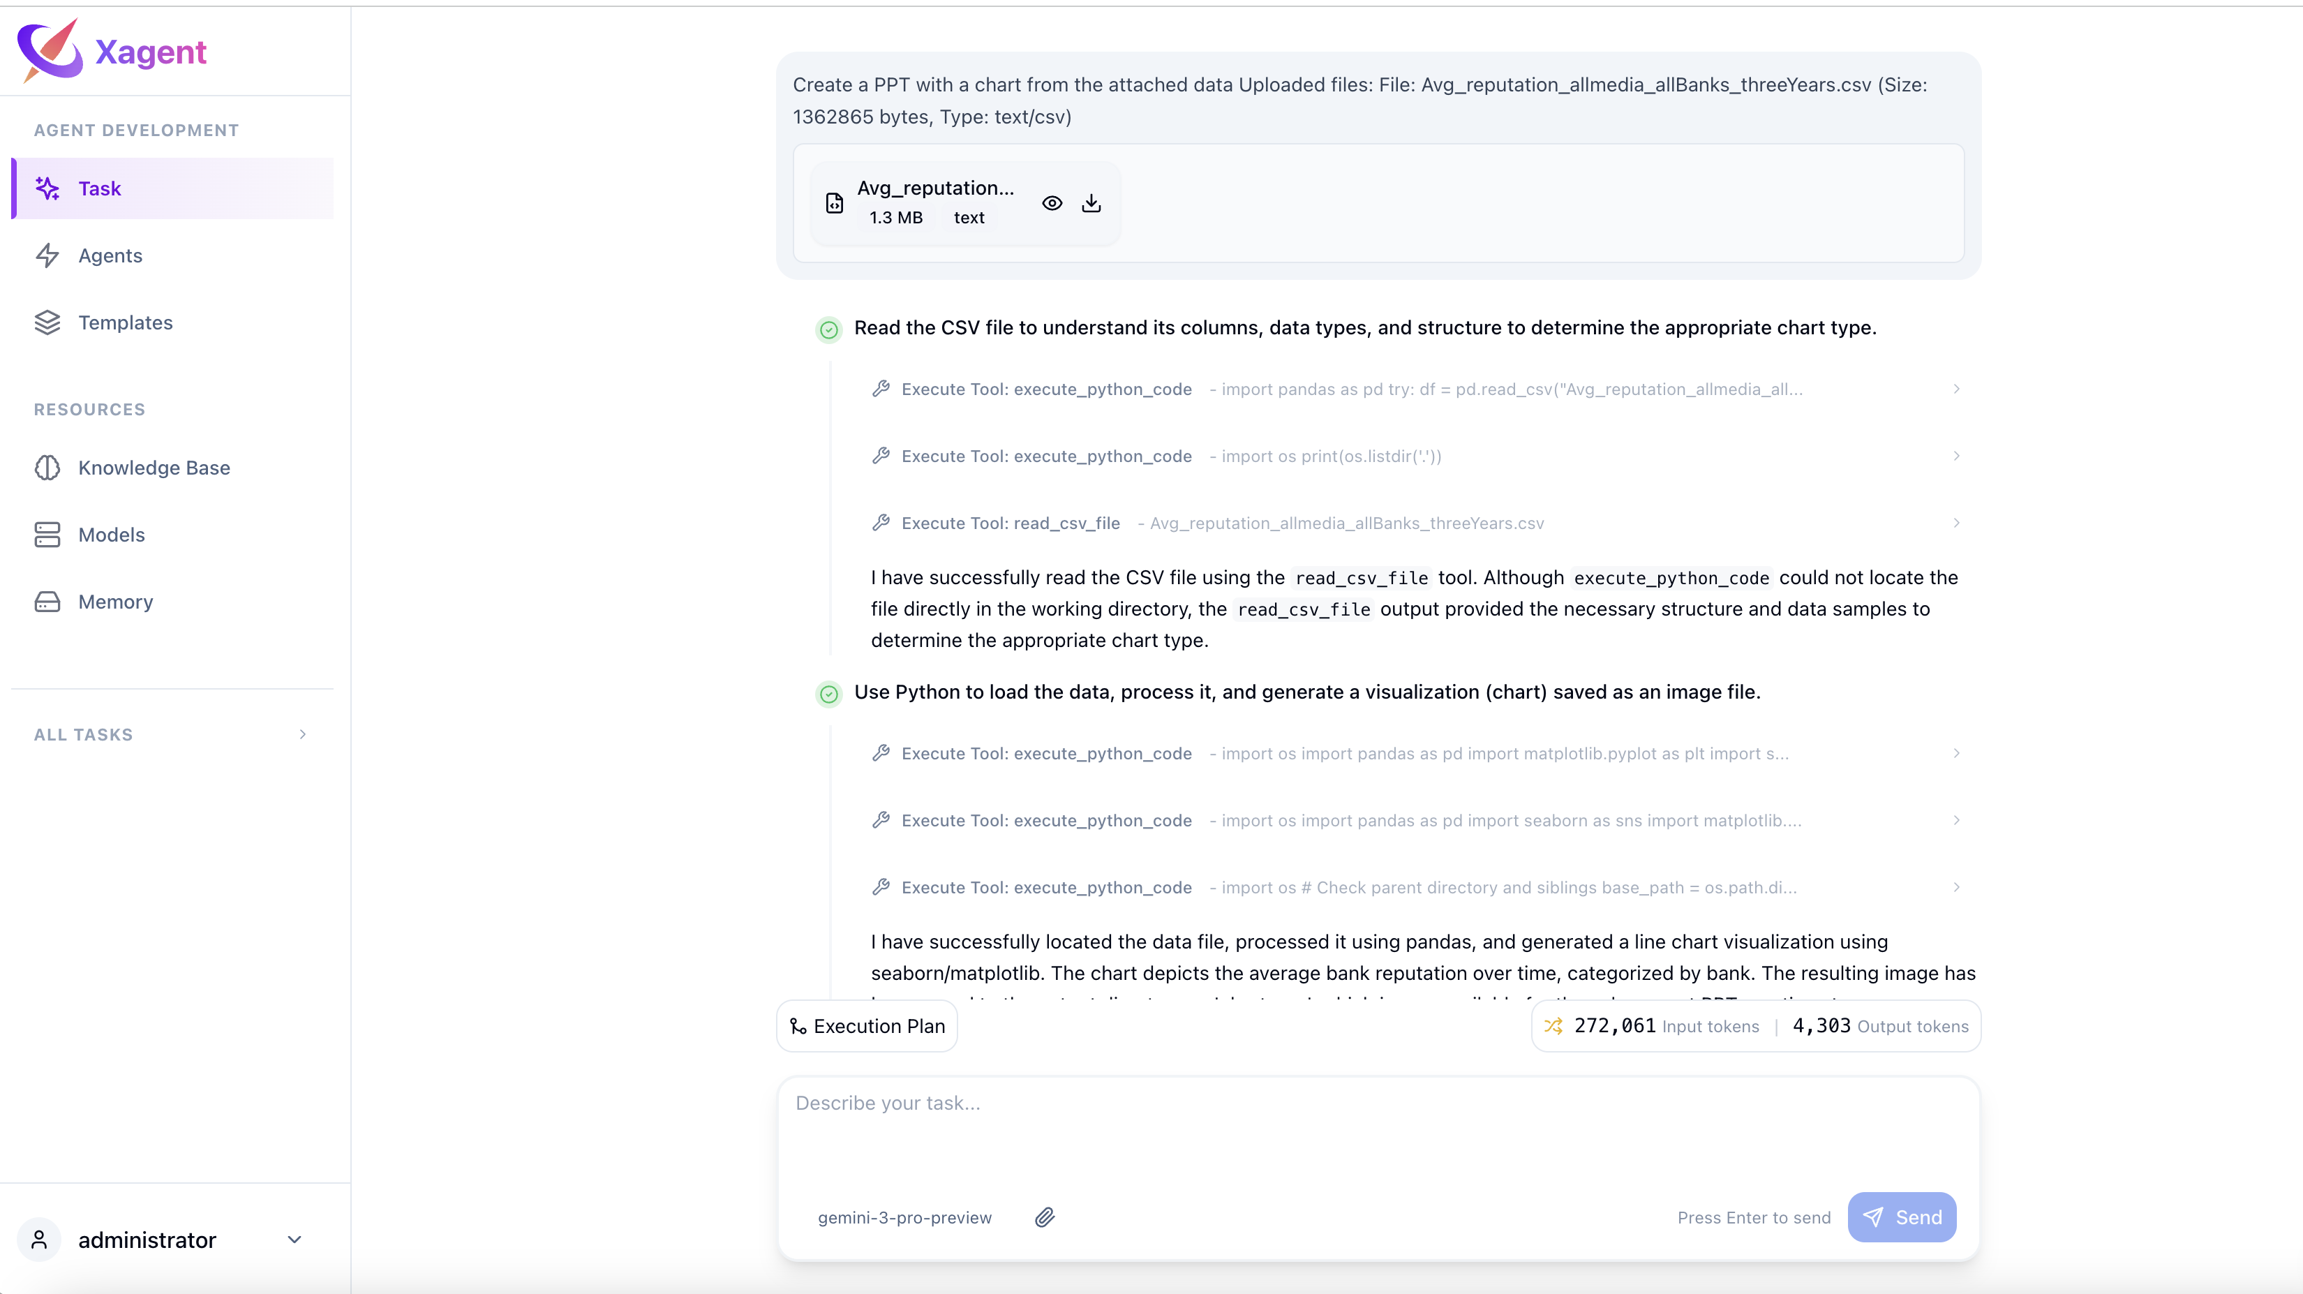2303x1294 pixels.
Task: Expand the first execute_python_code tool call
Action: point(1956,389)
